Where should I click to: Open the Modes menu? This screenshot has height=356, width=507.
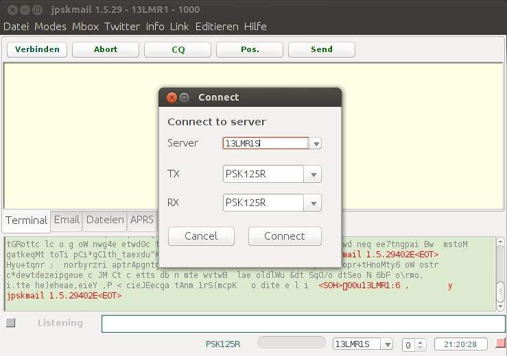coord(50,27)
